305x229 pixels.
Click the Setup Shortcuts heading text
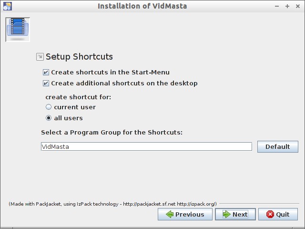click(x=79, y=57)
